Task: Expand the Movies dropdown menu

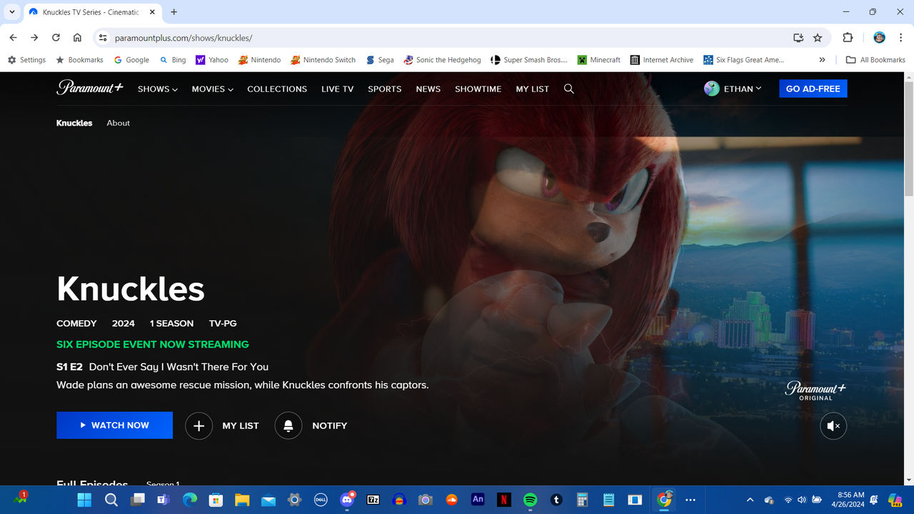Action: pos(213,89)
